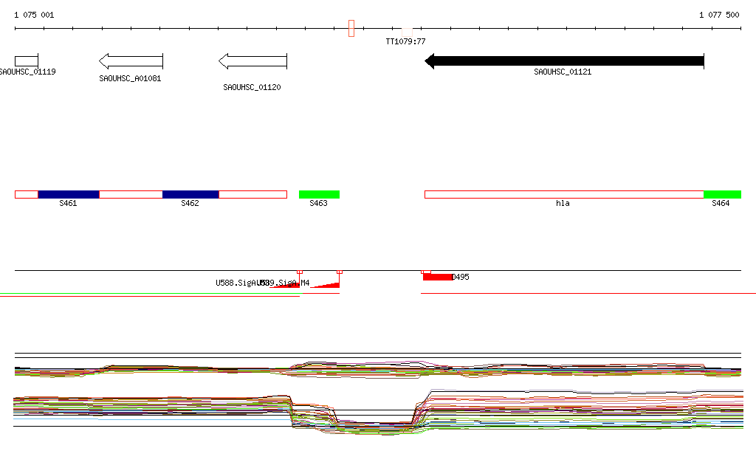
Task: Click the small red rectangle on the ruler
Action: (x=351, y=28)
